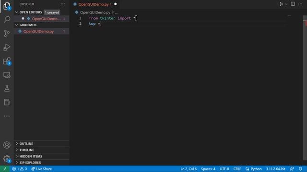Open run options dropdown arrow
The height and width of the screenshot is (172, 307).
pos(286,4)
